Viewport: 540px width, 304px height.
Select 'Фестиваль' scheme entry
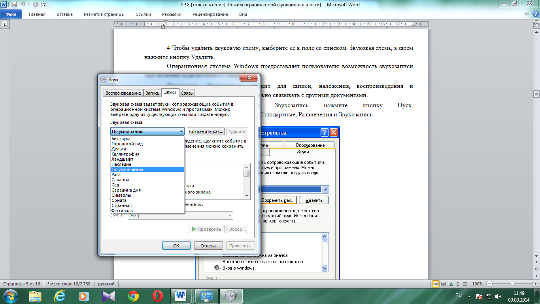click(147, 211)
